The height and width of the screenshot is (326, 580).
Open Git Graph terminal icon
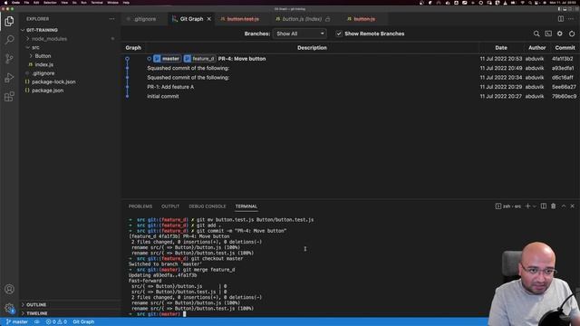tap(548, 34)
